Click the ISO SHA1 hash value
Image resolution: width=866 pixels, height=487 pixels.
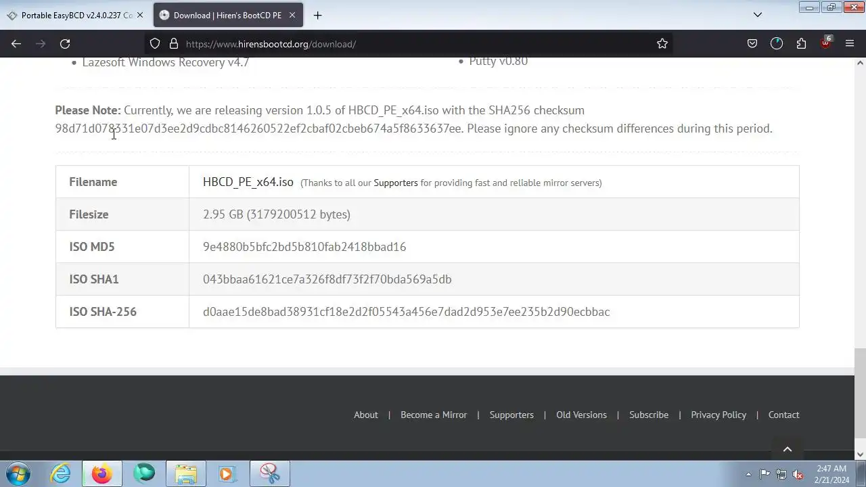[327, 279]
